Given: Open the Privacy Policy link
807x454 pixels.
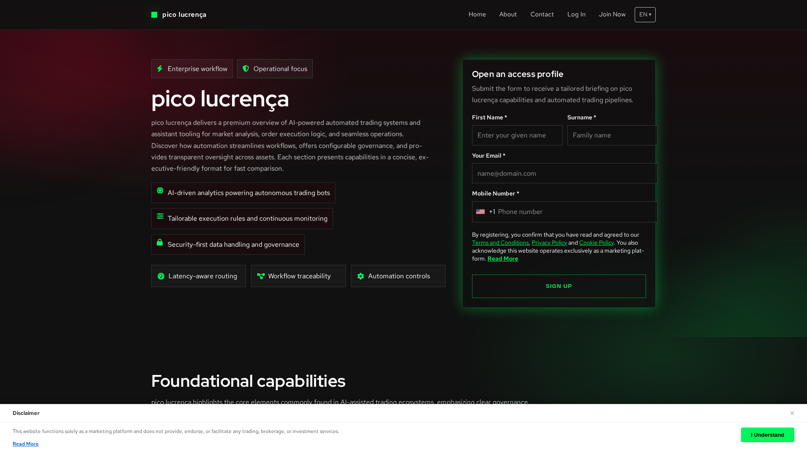Looking at the screenshot, I should [549, 243].
